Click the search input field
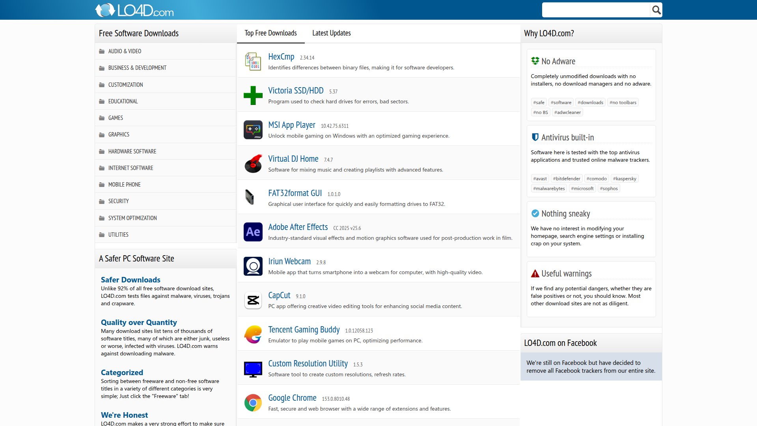This screenshot has height=426, width=757. pyautogui.click(x=596, y=10)
